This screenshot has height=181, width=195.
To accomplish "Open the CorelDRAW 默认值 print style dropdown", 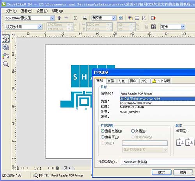I will tap(52, 18).
